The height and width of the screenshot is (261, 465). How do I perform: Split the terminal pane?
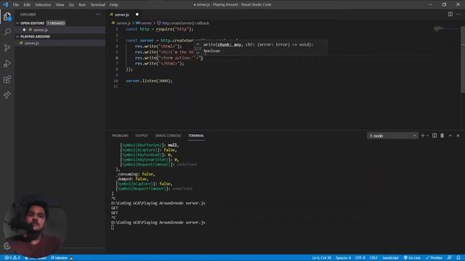(434, 136)
